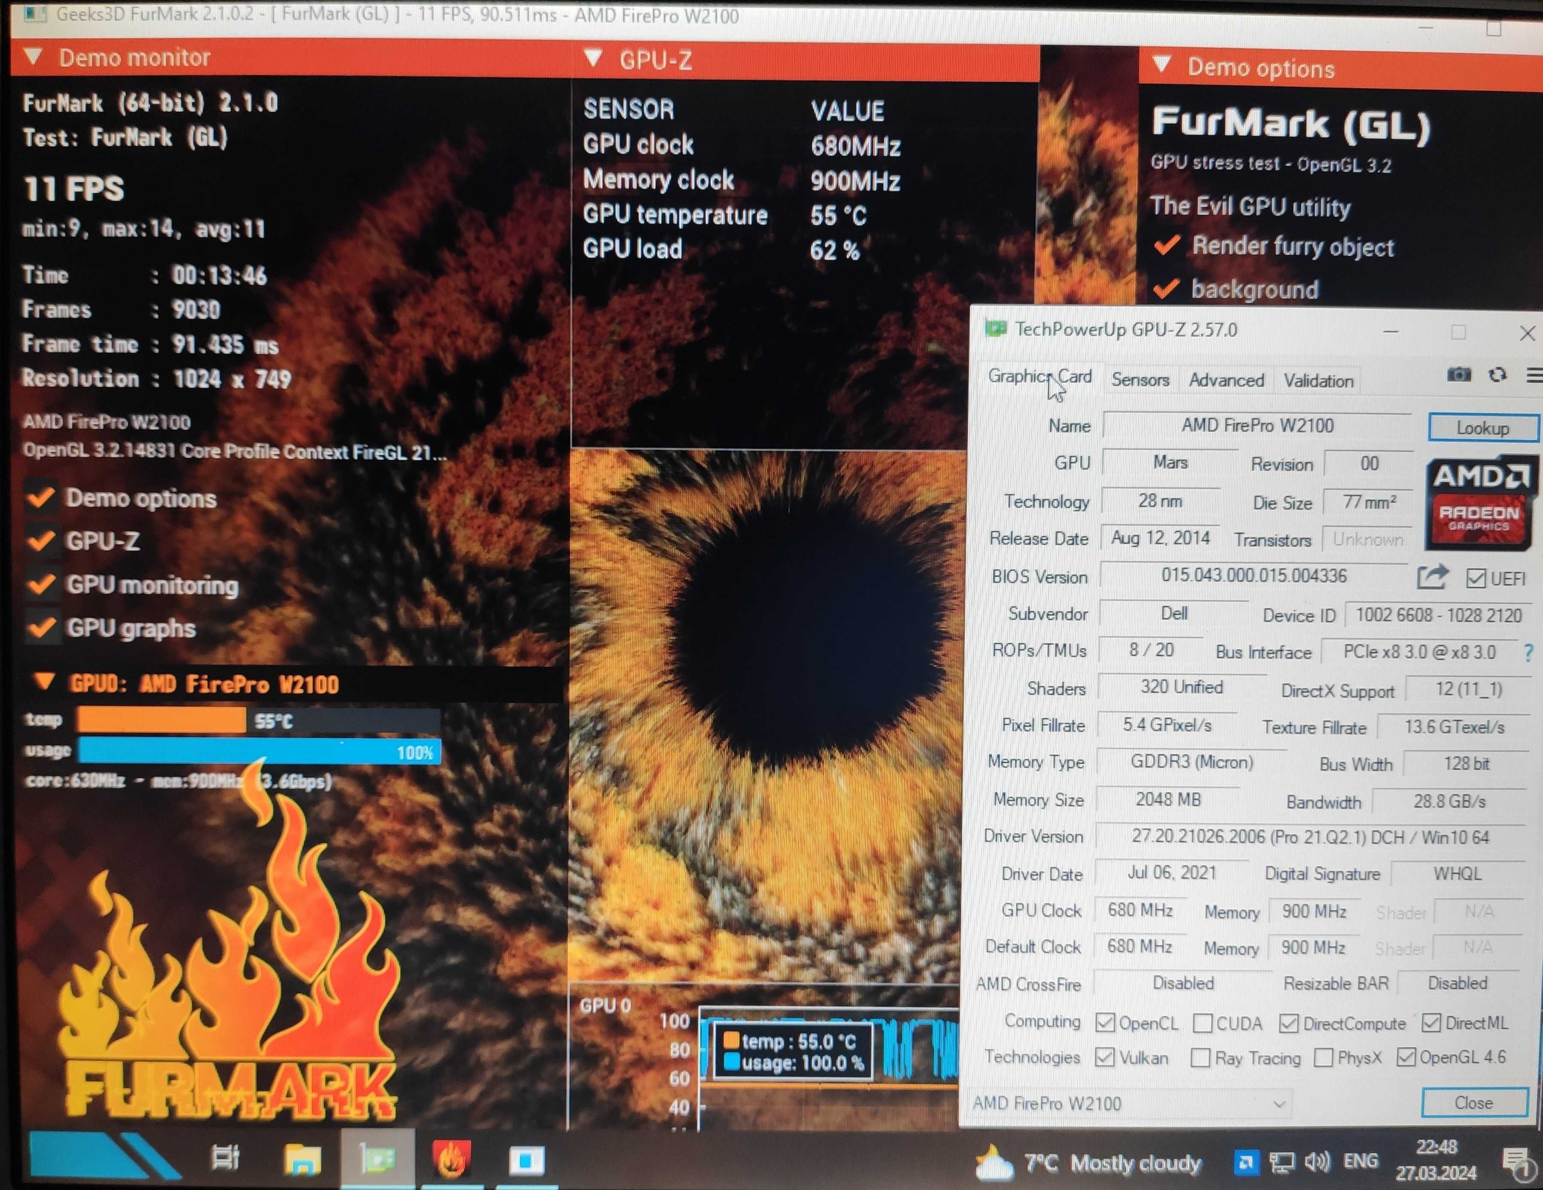Open Task View on the taskbar
Viewport: 1543px width, 1190px height.
225,1158
